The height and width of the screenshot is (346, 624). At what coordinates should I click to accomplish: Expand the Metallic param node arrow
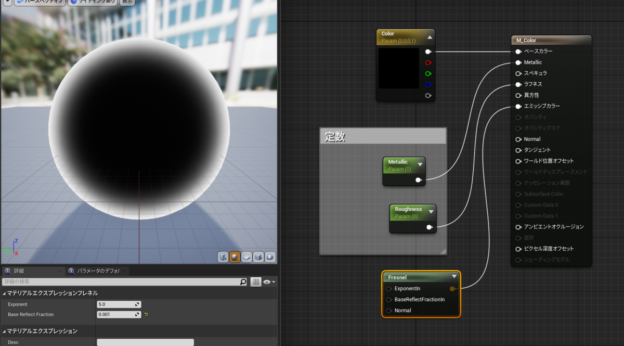point(420,164)
